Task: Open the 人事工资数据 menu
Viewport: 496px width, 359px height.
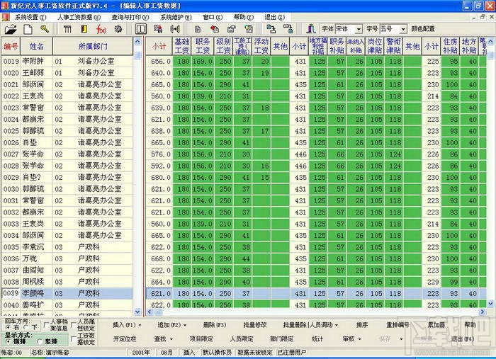Action: click(x=79, y=17)
